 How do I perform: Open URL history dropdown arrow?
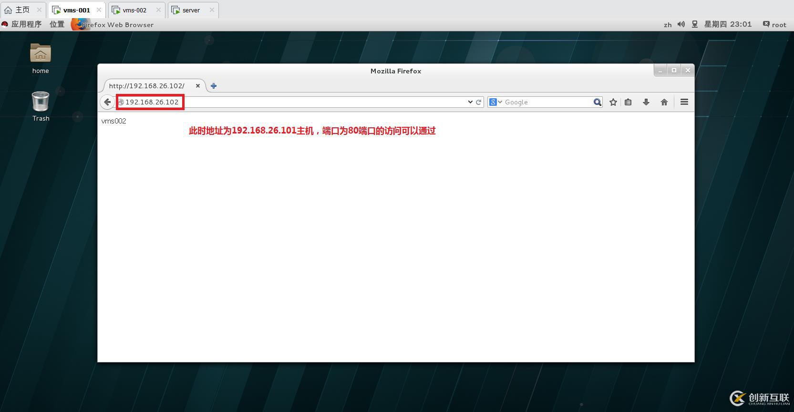tap(470, 102)
